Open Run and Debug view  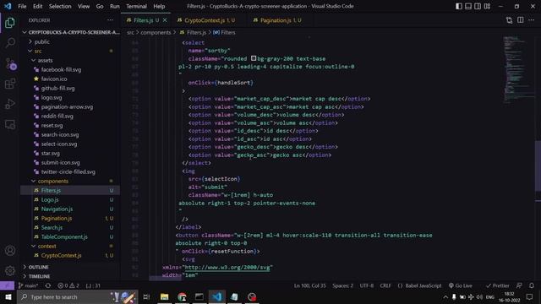tap(10, 104)
